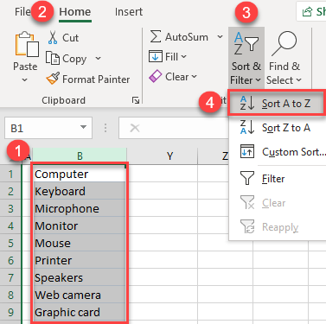The height and width of the screenshot is (324, 326).
Task: Select column B header
Action: pyautogui.click(x=80, y=156)
